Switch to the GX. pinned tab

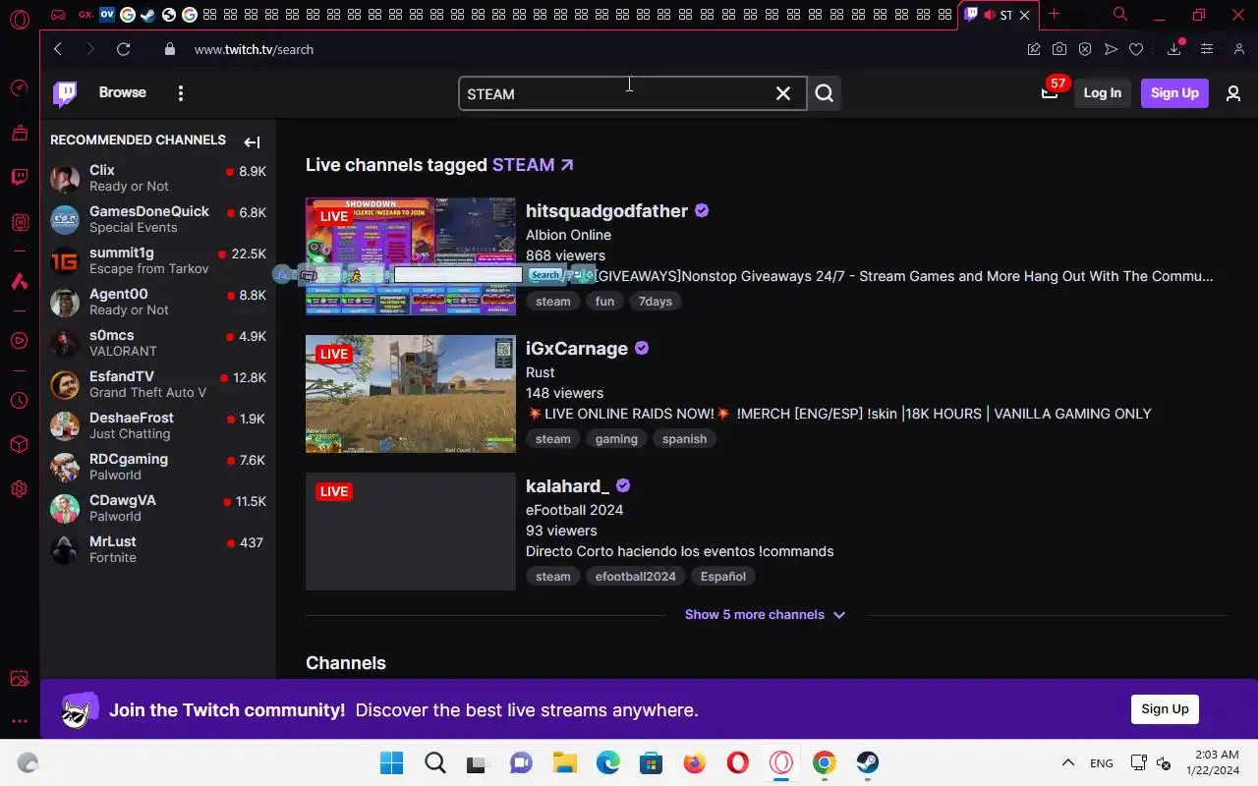(x=86, y=15)
